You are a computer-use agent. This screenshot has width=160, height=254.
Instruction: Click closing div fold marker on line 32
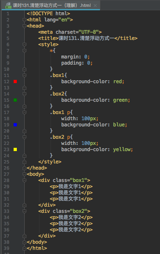(24, 205)
